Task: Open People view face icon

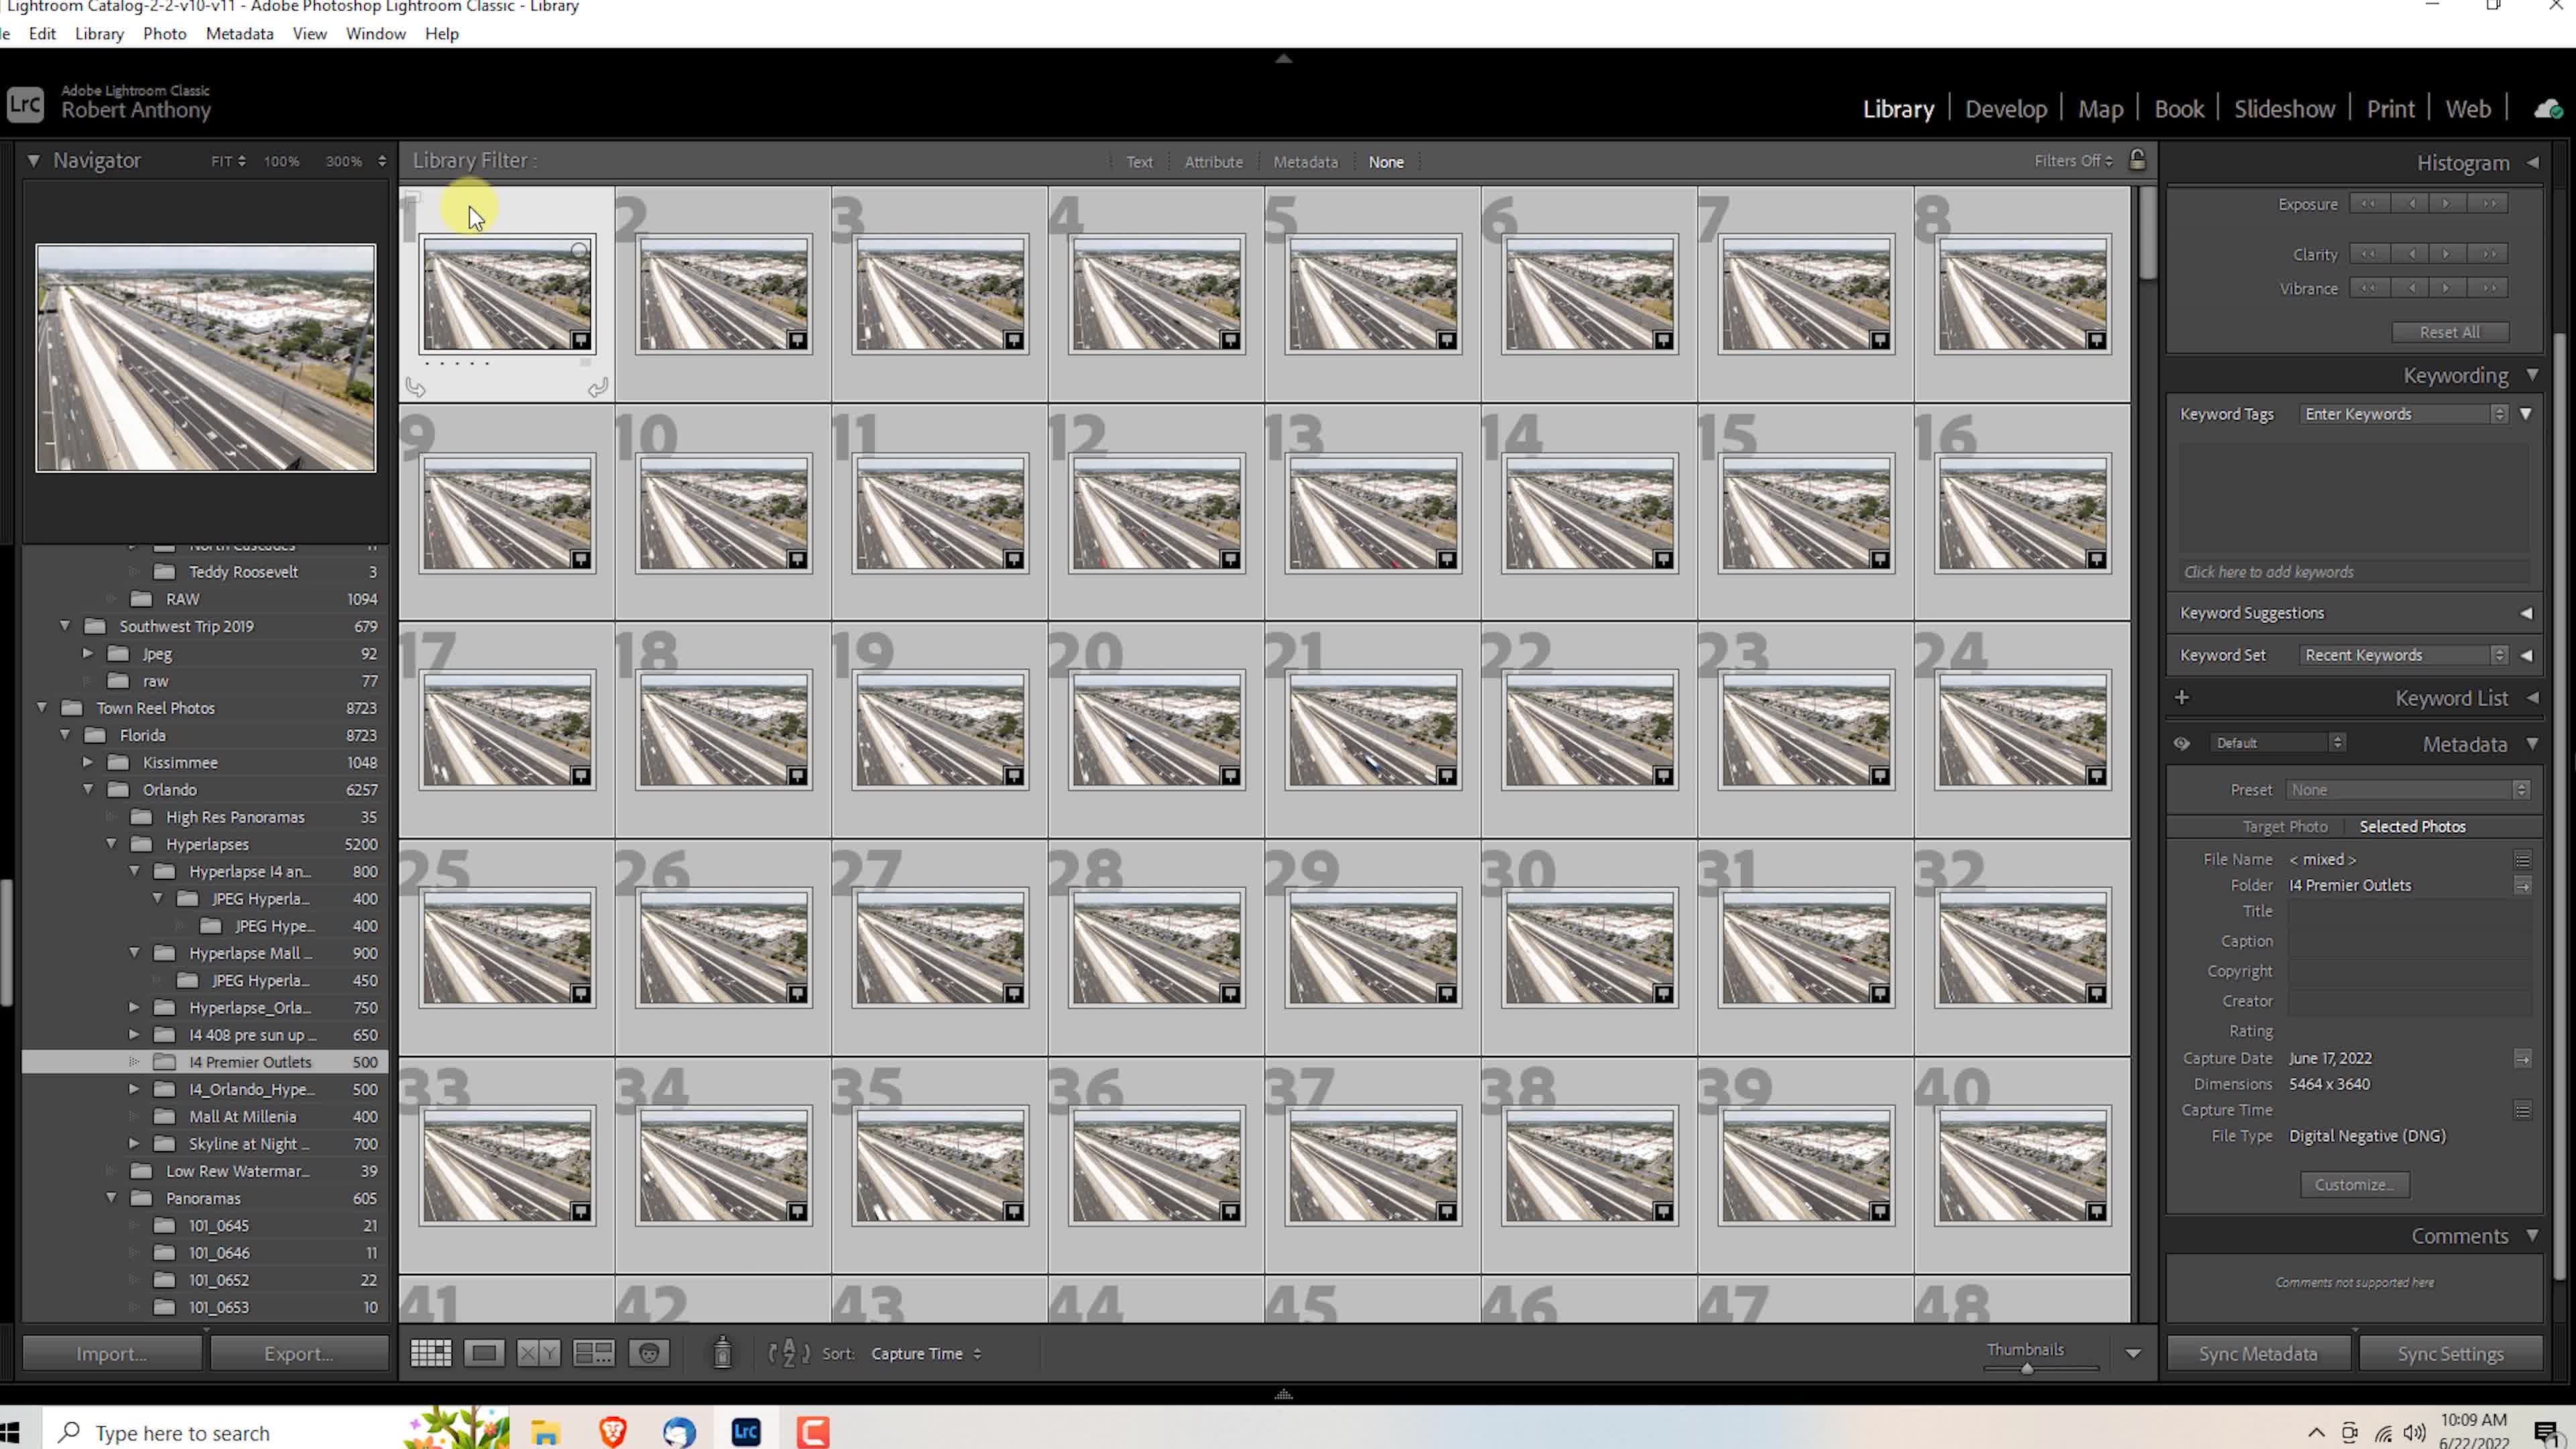Action: tap(649, 1353)
